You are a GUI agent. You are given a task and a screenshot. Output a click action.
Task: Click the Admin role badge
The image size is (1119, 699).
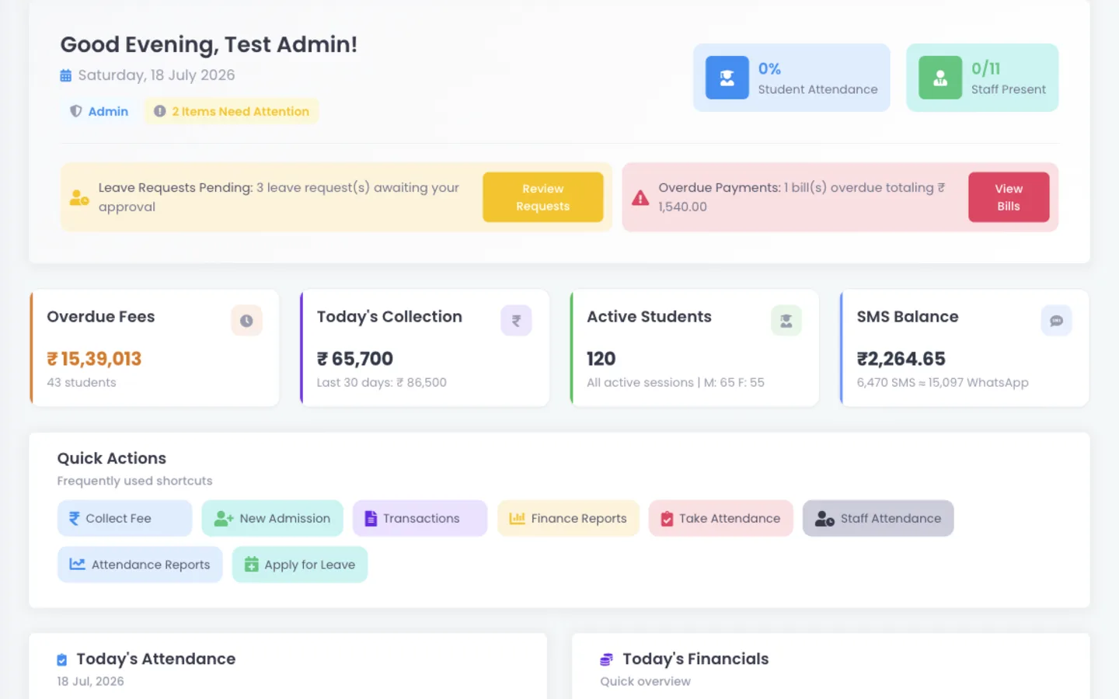pos(99,111)
